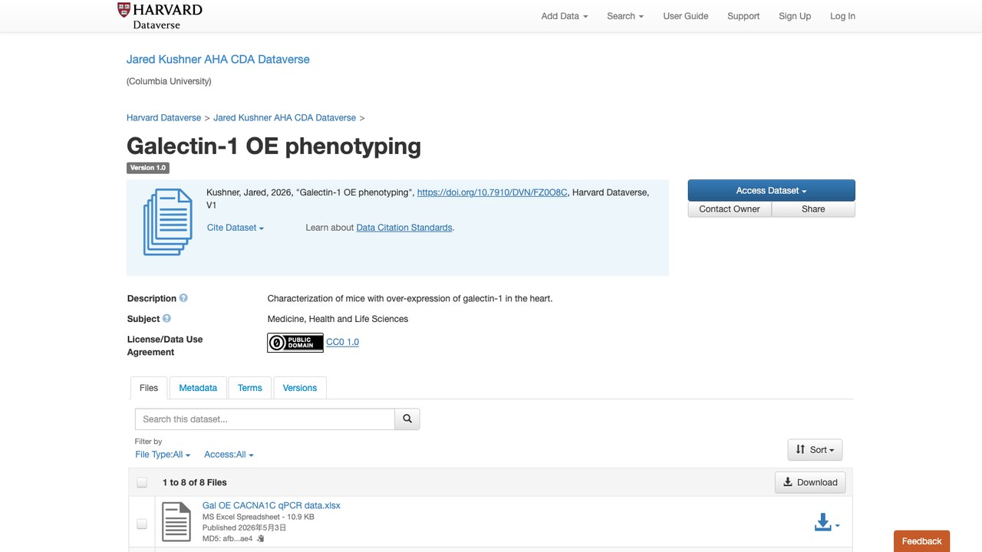Click Harvard Dataverse breadcrumb link
982x552 pixels.
(163, 118)
